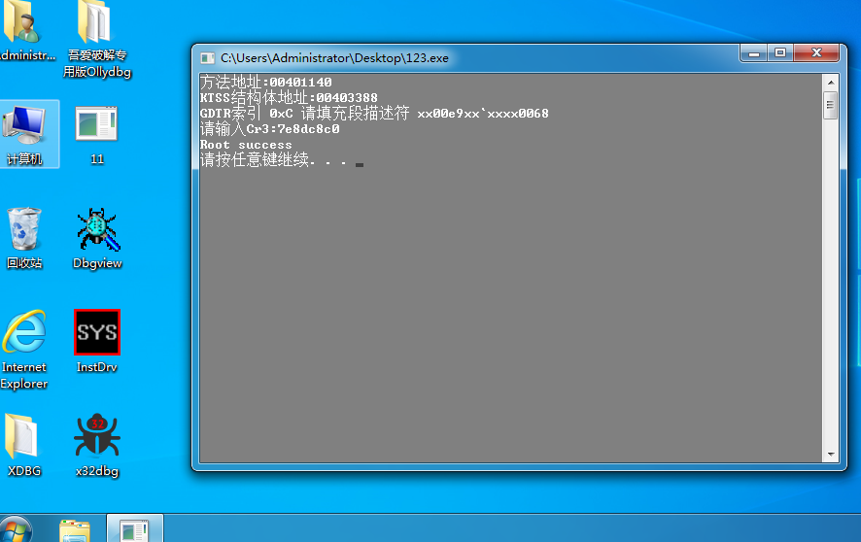
Task: Maximize the 123.exe console window
Action: (x=780, y=53)
